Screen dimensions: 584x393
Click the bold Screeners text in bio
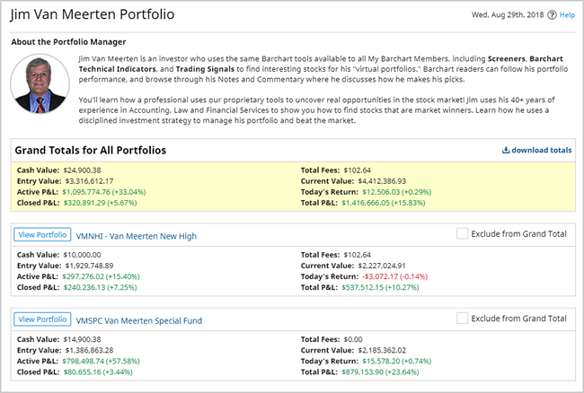point(506,58)
